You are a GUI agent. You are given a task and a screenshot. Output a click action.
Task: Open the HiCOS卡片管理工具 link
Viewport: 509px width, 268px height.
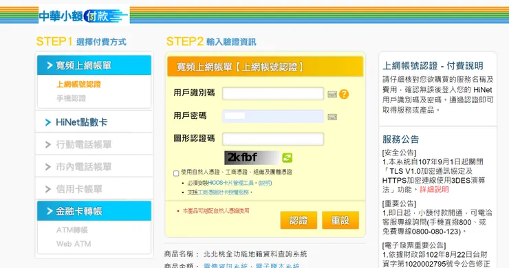[x=232, y=183]
